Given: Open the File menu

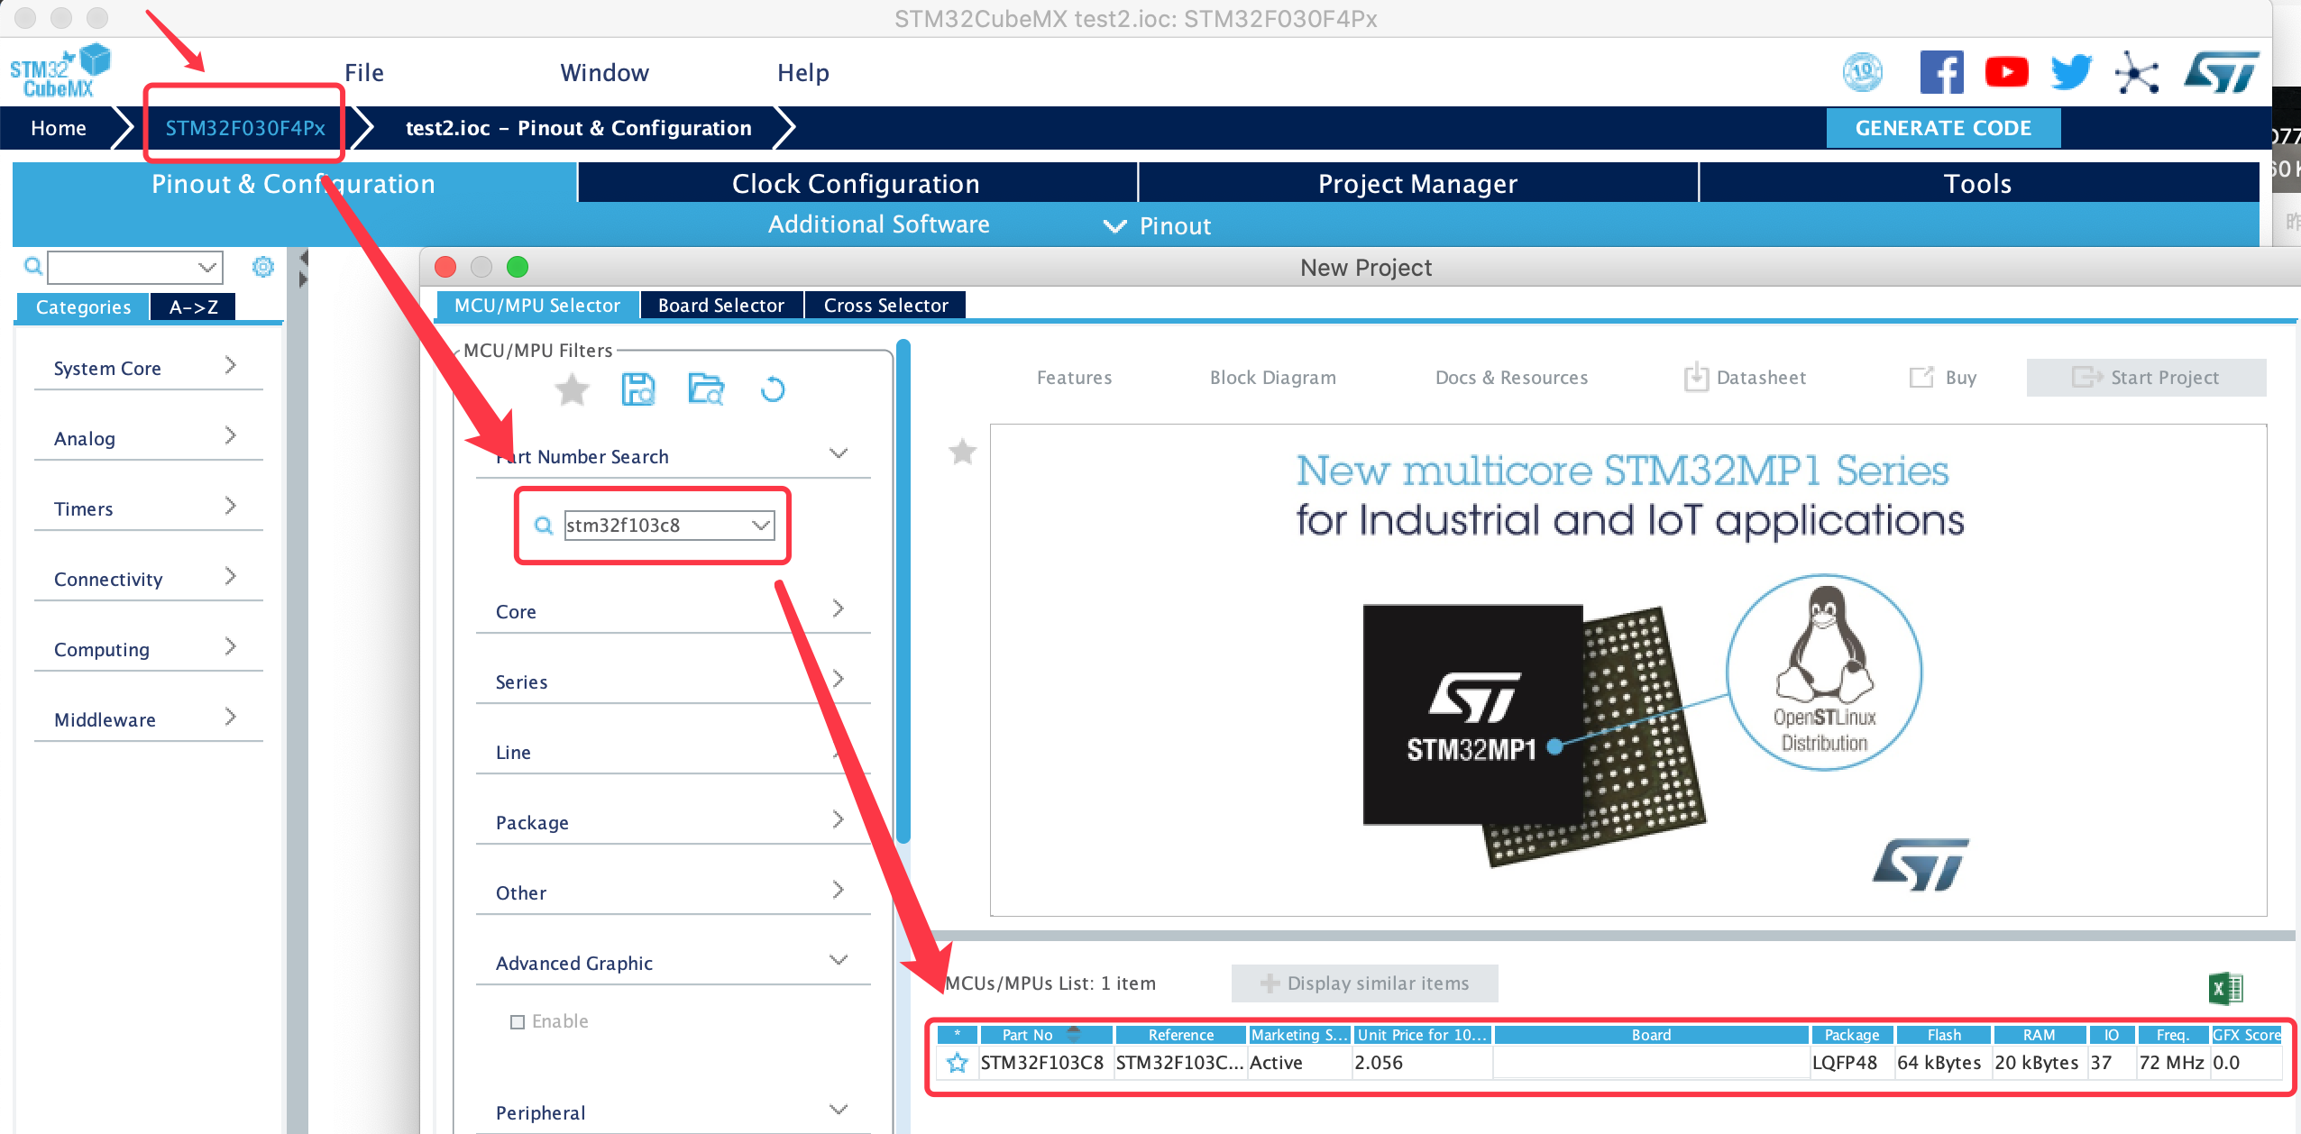Looking at the screenshot, I should click(x=364, y=73).
